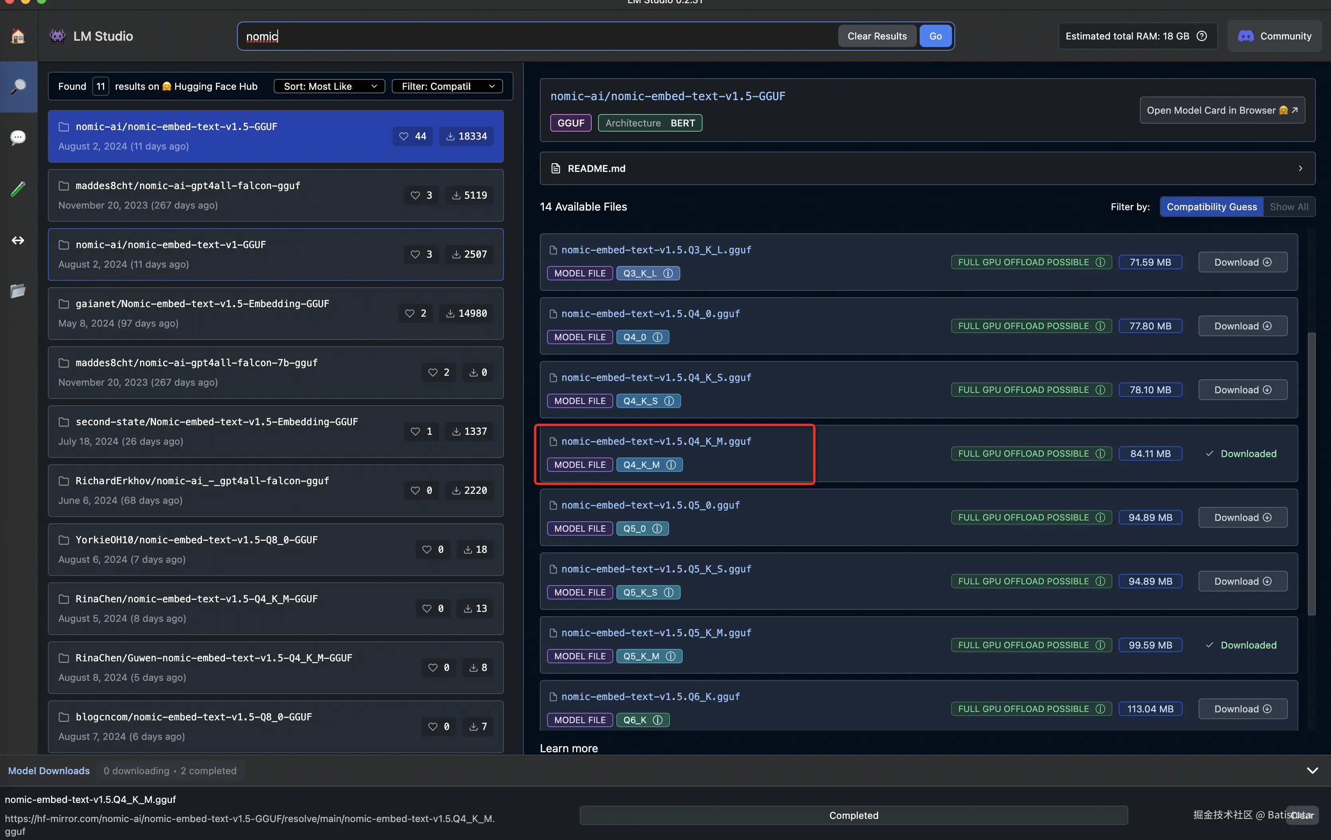Image resolution: width=1331 pixels, height=840 pixels.
Task: Open the Sort: Most Likes dropdown
Action: (x=330, y=86)
